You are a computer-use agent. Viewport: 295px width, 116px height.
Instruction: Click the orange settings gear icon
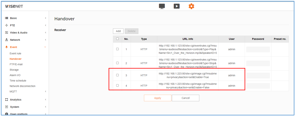click(x=191, y=6)
